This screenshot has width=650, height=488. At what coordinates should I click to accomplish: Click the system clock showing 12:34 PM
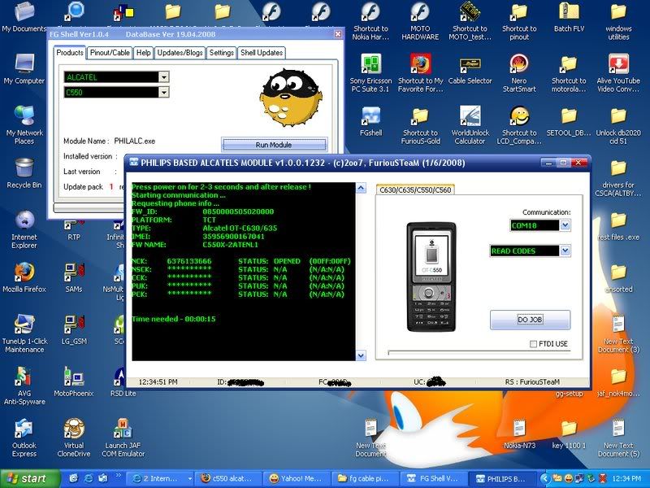[626, 478]
